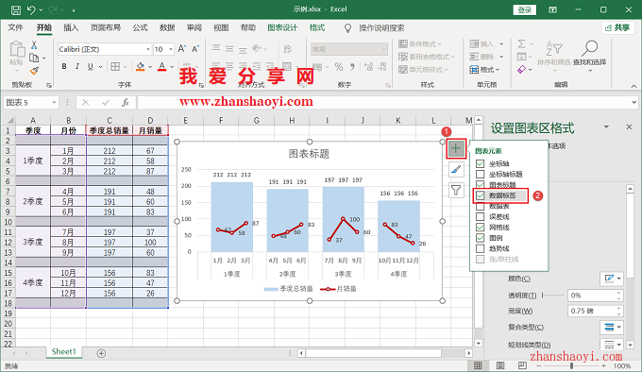
Task: Click the percent style button
Action: tap(339, 66)
